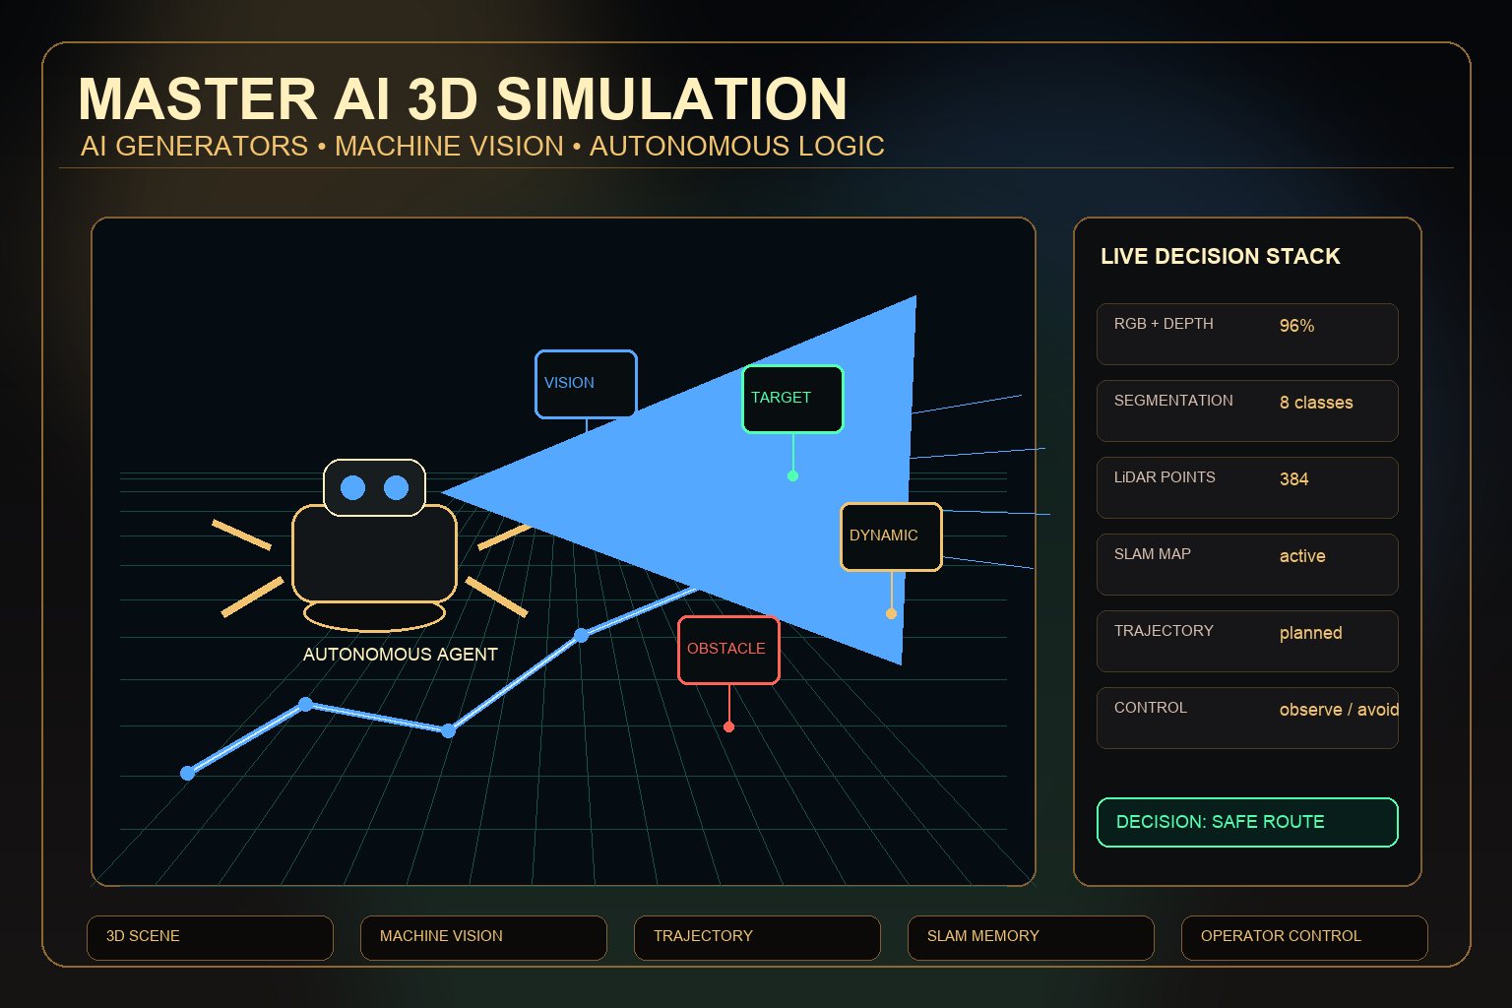Click the orange DYNAMIC anchor dot
This screenshot has height=1008, width=1512.
point(891,613)
